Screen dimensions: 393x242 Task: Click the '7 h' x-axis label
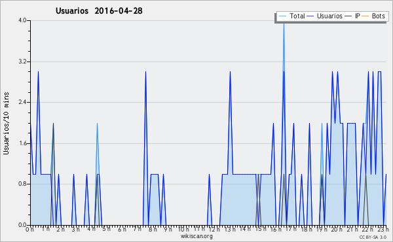pyautogui.click(x=138, y=229)
